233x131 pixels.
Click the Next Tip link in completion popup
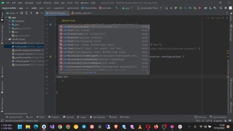(x=93, y=72)
